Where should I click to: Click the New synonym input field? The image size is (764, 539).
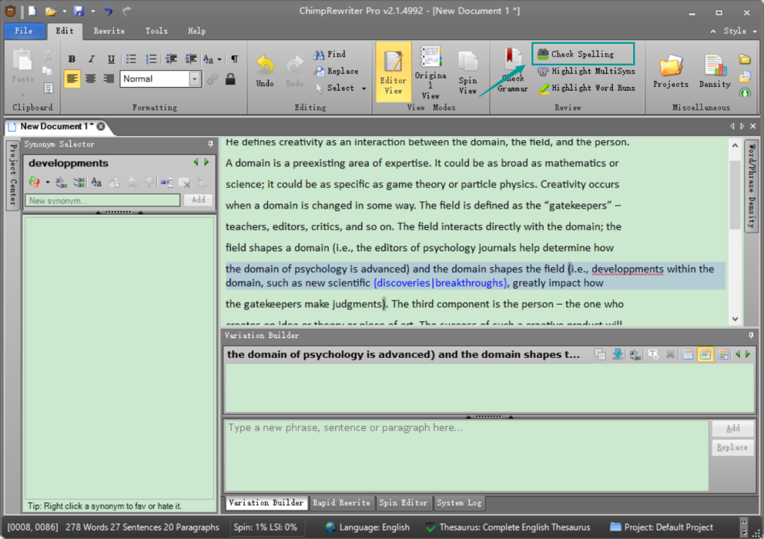coord(103,200)
